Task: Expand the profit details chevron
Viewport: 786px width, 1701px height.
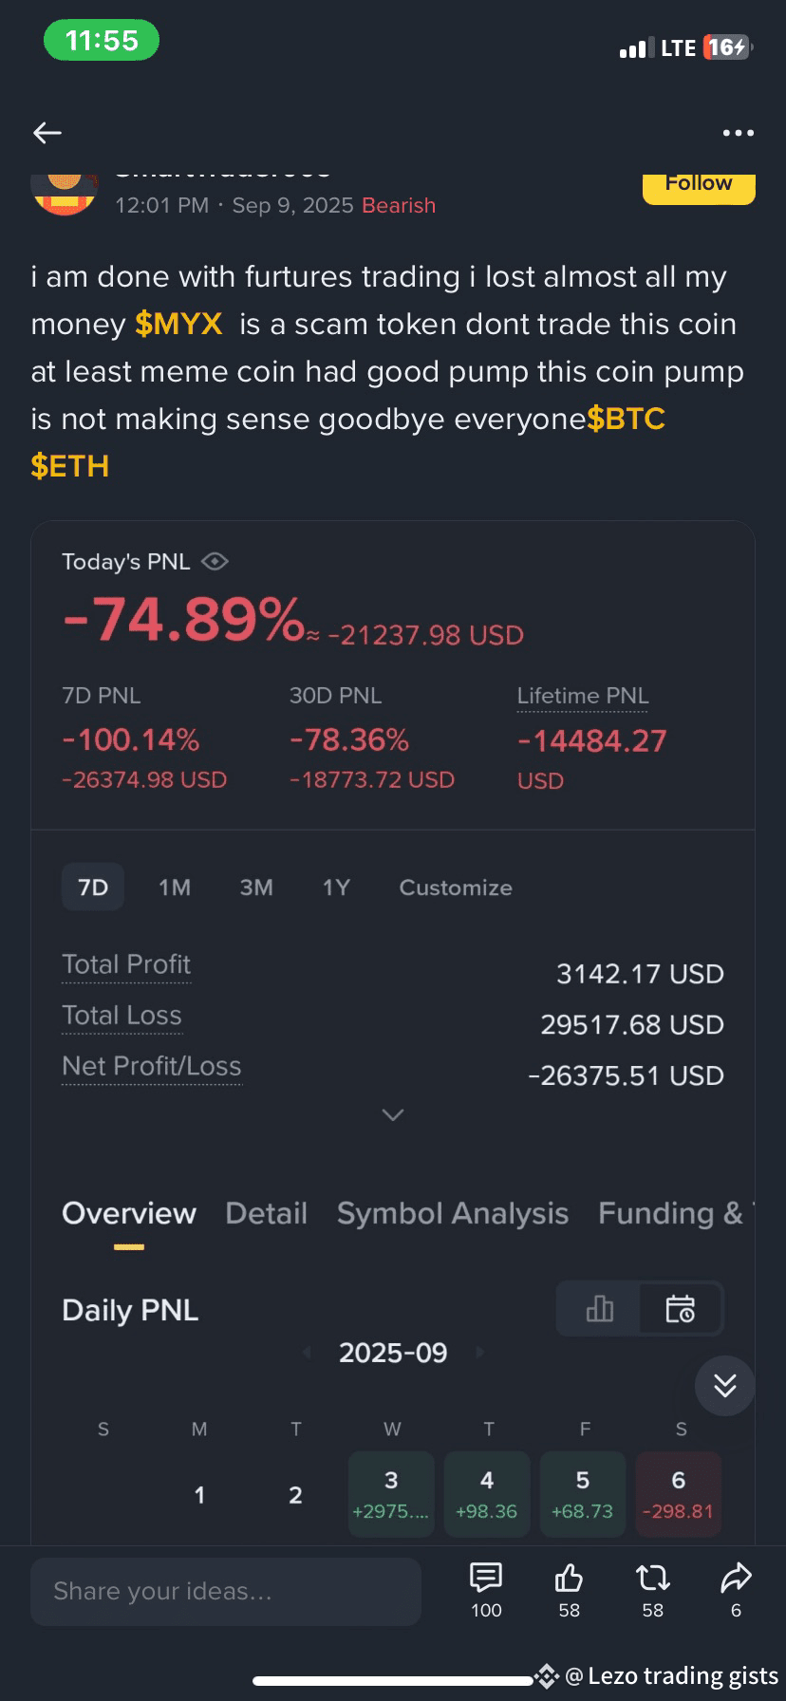Action: pos(393,1114)
